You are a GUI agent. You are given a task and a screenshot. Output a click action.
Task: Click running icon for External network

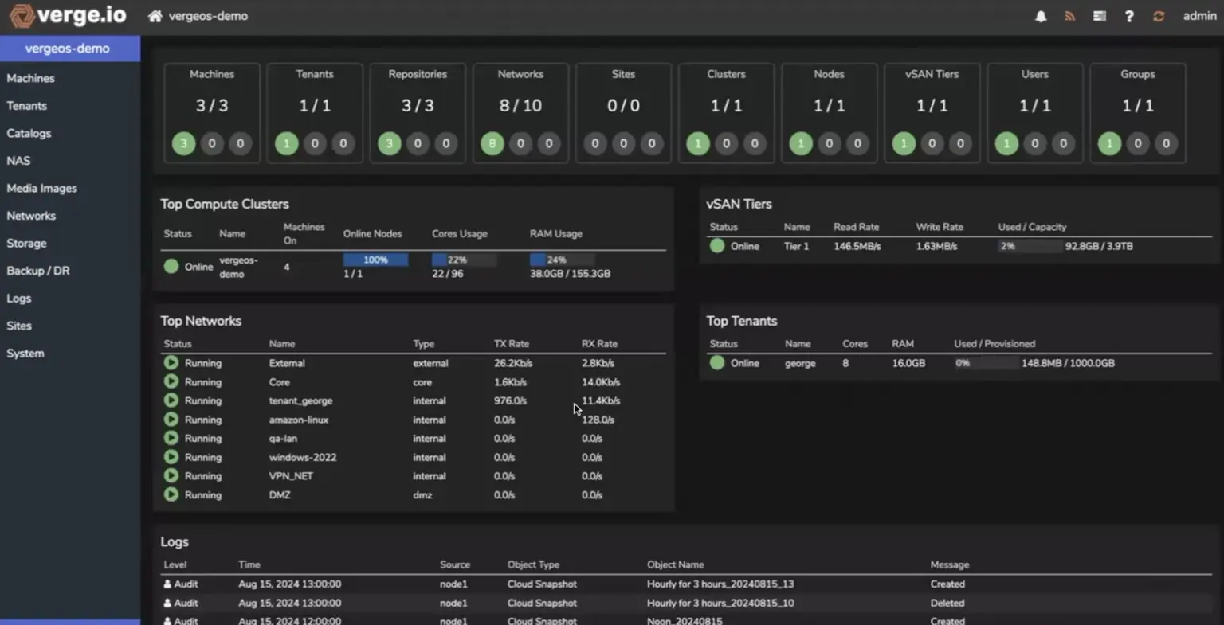[171, 362]
